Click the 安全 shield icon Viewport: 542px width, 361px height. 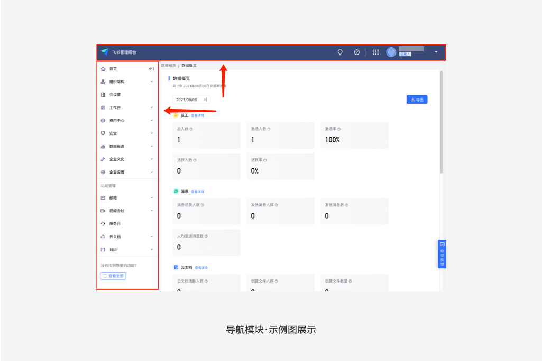pos(103,133)
